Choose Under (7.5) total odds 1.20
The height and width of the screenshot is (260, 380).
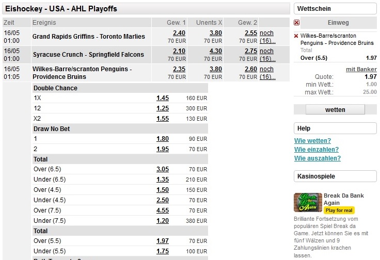[162, 221]
